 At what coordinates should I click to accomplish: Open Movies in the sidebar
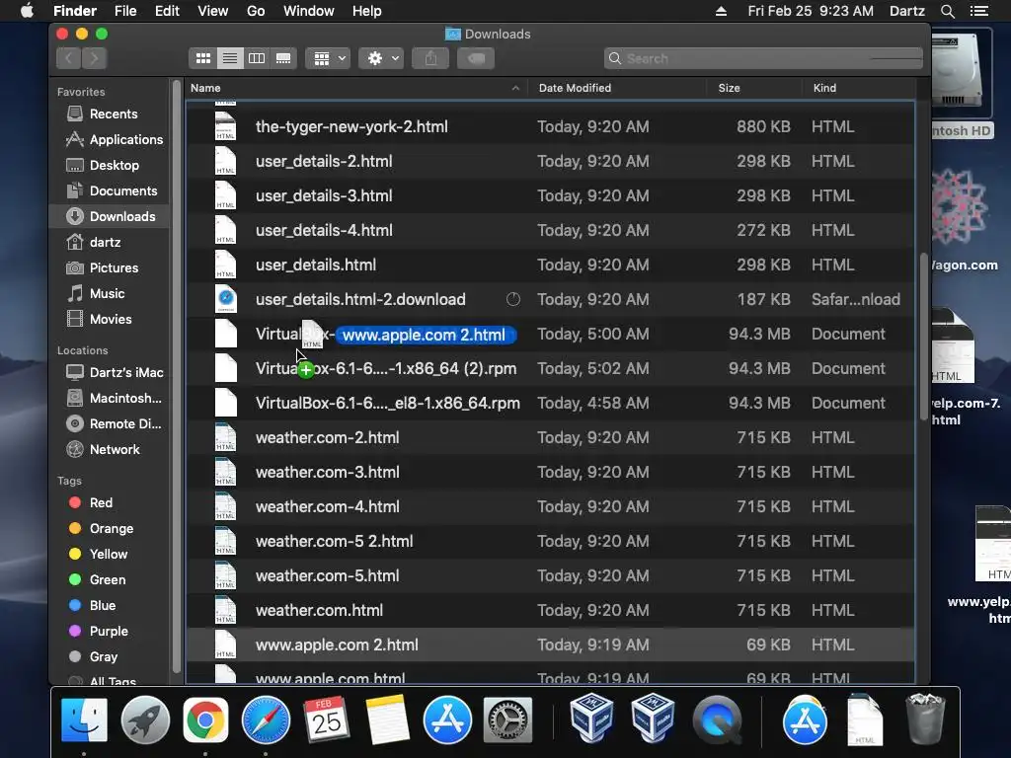[x=111, y=320]
